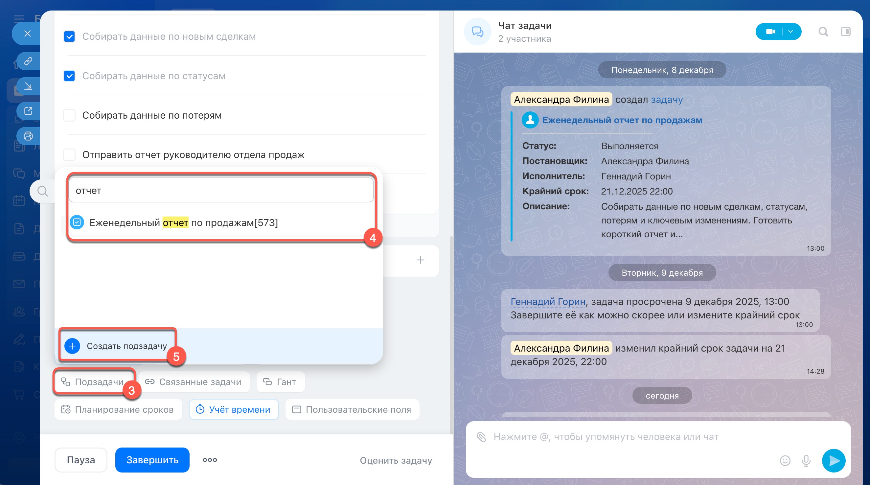Open the task in a new window icon

point(28,111)
